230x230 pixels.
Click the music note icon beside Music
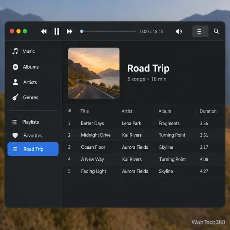coord(15,51)
